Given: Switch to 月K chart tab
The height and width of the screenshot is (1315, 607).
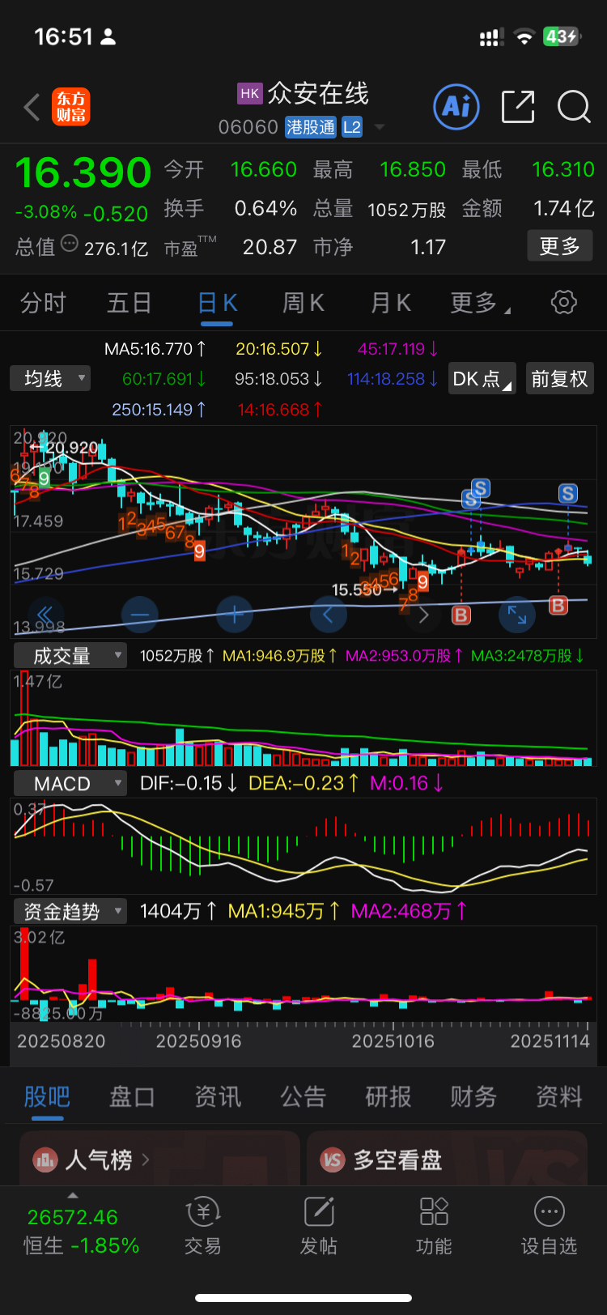Looking at the screenshot, I should tap(390, 303).
